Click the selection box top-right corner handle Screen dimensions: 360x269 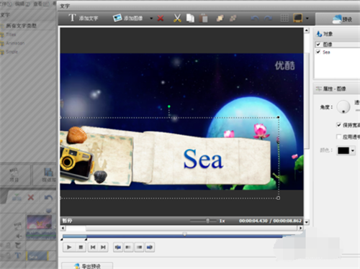278,117
